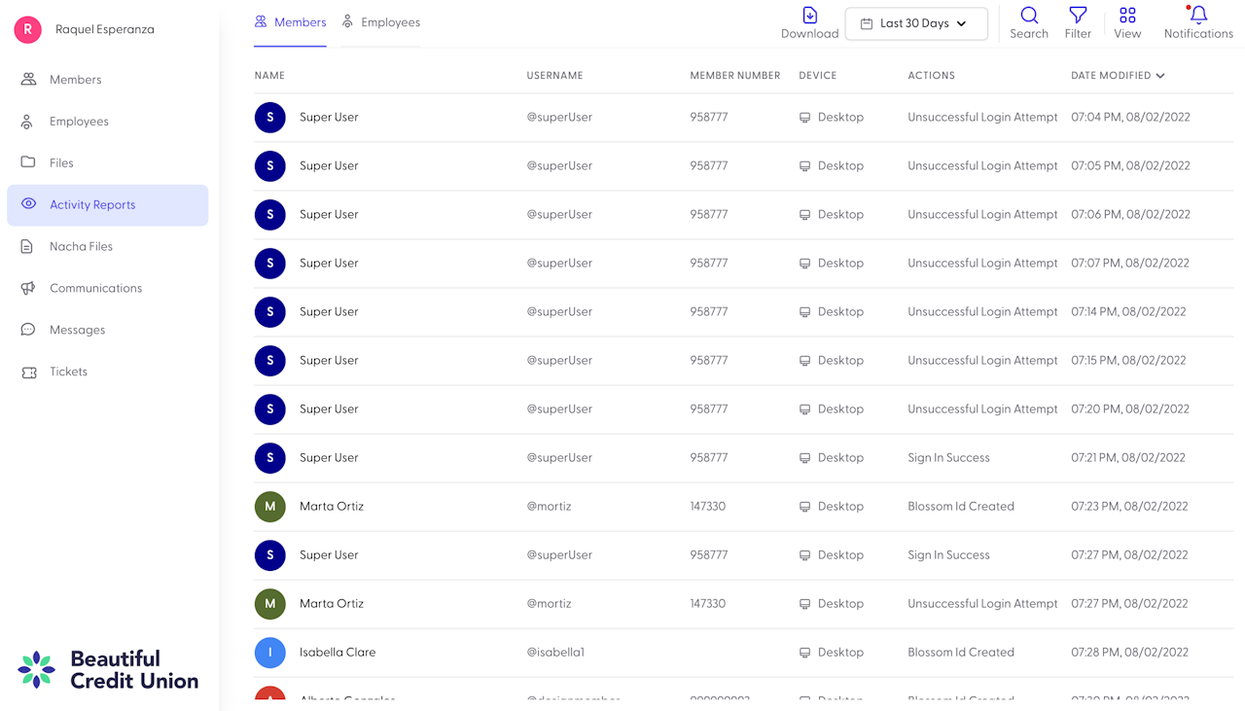Sort by Date Modified column arrow
Screen dimensions: 1245x711
pyautogui.click(x=1160, y=76)
